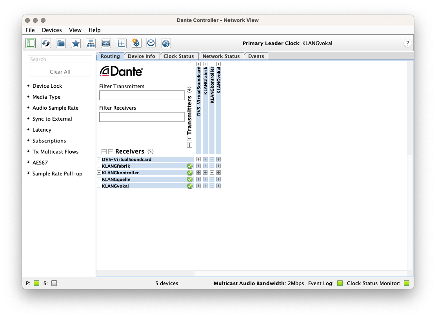436x318 pixels.
Task: Expand the Device Lock filter
Action: 28,86
